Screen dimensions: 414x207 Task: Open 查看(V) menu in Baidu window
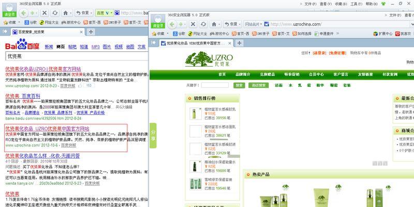pyautogui.click(x=326, y=4)
